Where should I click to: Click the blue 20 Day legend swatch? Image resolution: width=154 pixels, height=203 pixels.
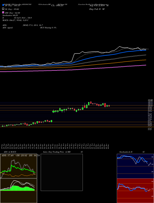(3, 5)
